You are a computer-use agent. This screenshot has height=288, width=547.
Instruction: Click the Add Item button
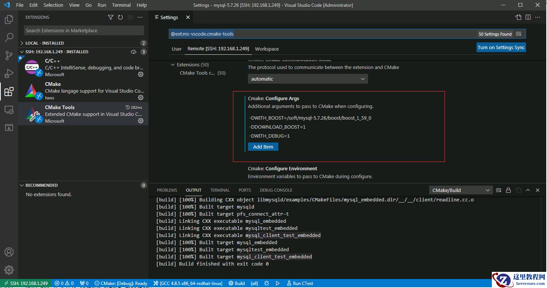(263, 147)
